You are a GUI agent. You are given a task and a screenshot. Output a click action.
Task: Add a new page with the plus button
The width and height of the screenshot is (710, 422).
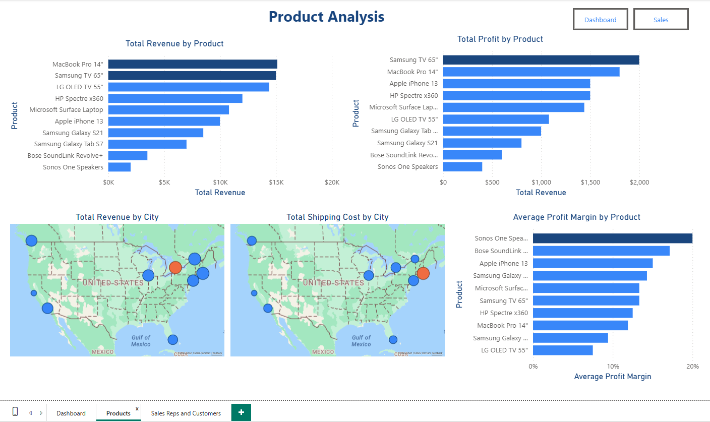pyautogui.click(x=241, y=412)
